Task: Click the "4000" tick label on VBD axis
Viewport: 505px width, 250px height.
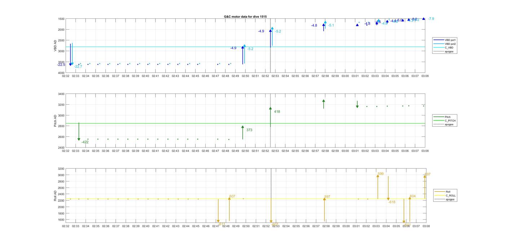Action: pyautogui.click(x=61, y=73)
